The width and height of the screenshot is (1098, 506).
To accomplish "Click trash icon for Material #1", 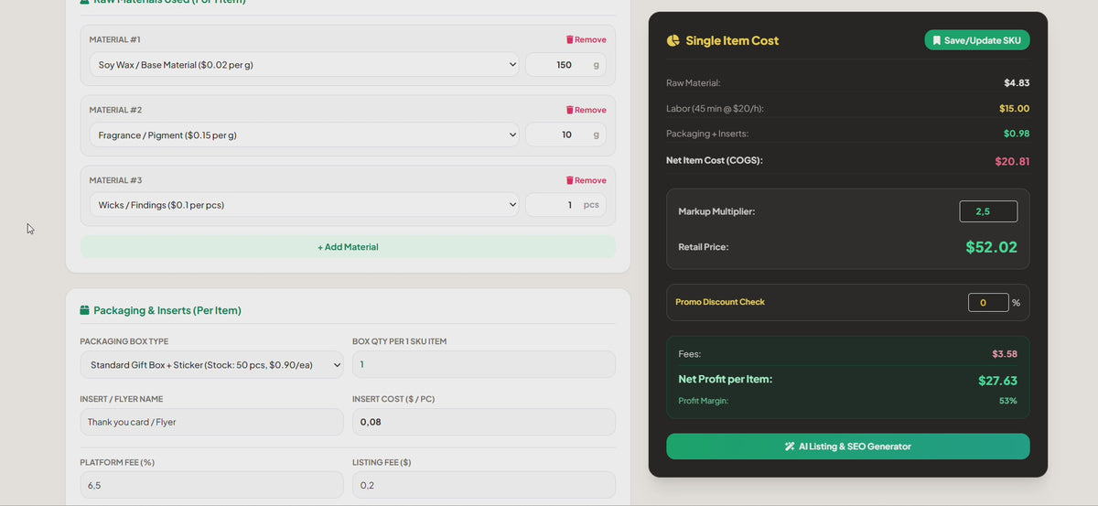I will [x=570, y=40].
